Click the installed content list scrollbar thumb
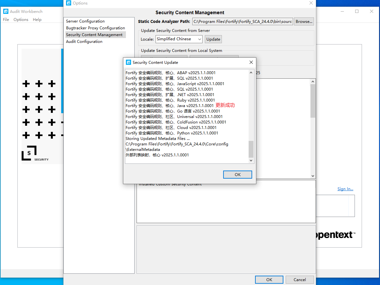This screenshot has width=380, height=285. (x=313, y=101)
